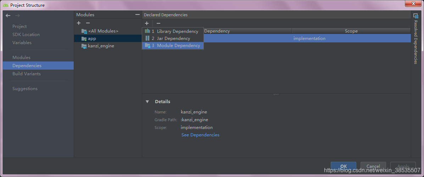
Task: Click the implementation value in Details
Action: tap(197, 128)
